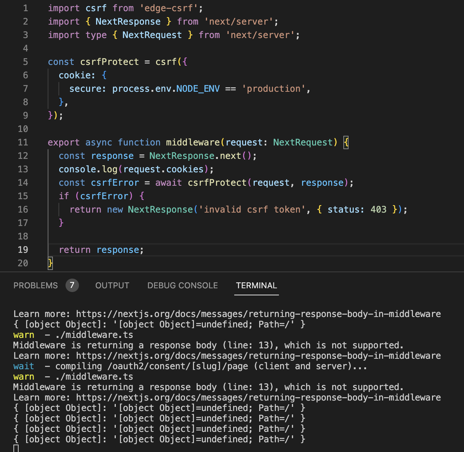The image size is (464, 452).
Task: Click line number 19
Action: [x=23, y=249]
